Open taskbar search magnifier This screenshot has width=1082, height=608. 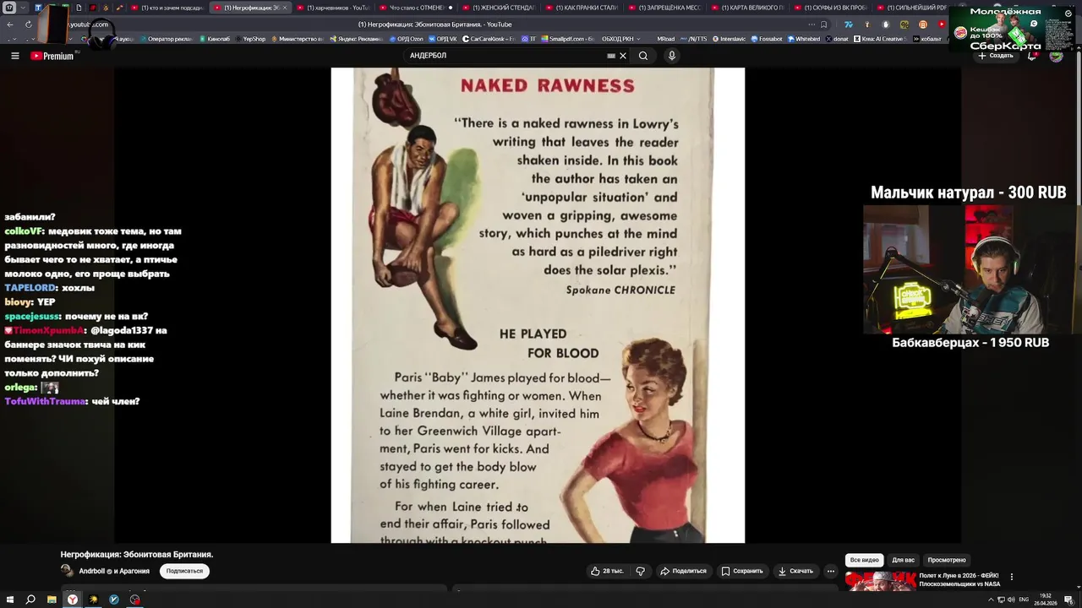[x=30, y=600]
